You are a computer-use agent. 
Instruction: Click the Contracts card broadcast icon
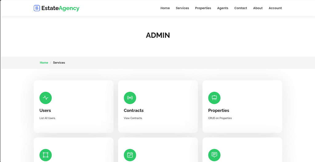pos(130,98)
